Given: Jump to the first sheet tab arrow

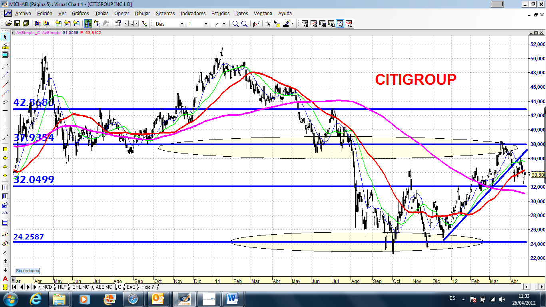Looking at the screenshot, I should (15, 287).
